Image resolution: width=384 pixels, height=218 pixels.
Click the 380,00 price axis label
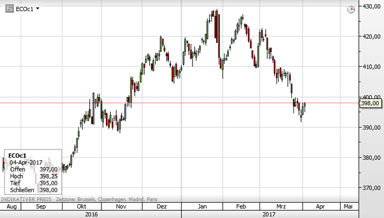click(371, 158)
